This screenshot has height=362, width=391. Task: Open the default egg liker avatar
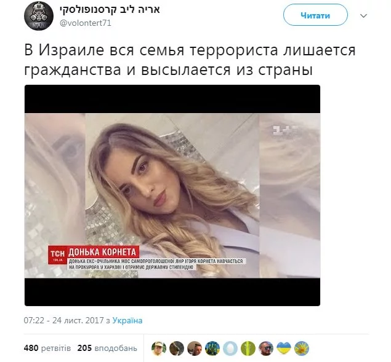pyautogui.click(x=230, y=348)
